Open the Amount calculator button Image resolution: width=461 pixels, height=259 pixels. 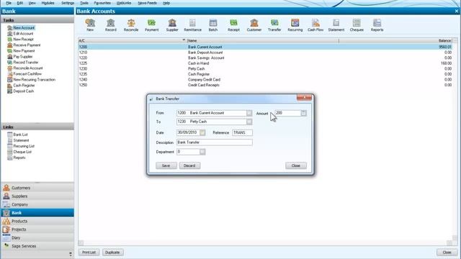click(x=303, y=113)
